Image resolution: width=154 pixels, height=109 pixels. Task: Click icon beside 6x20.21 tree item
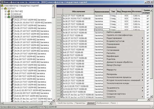coord(12,85)
